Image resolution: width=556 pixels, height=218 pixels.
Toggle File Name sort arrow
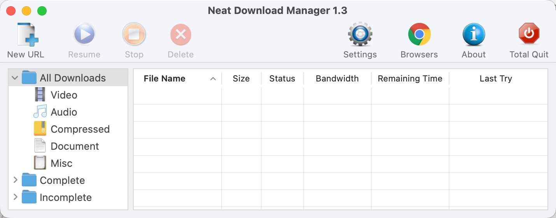(213, 79)
